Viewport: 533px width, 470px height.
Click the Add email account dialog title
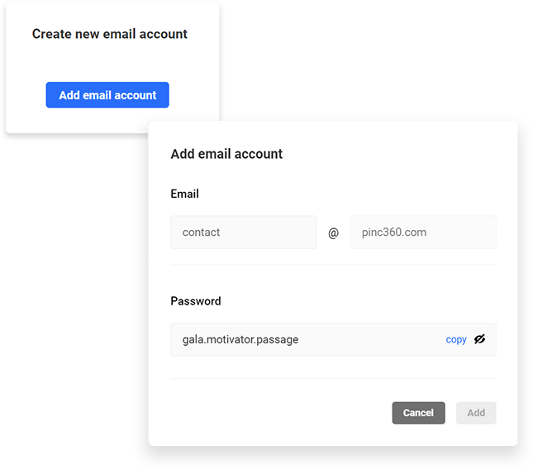coord(226,154)
